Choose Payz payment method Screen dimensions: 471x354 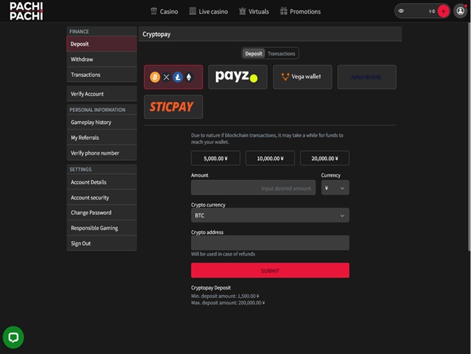[x=238, y=77]
